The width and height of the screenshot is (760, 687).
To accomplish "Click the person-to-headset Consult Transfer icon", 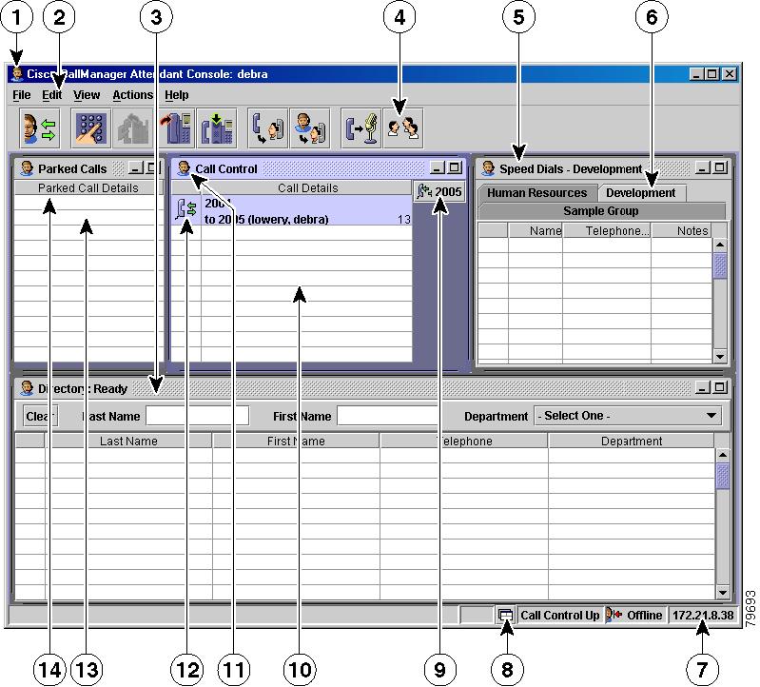I will (x=310, y=128).
